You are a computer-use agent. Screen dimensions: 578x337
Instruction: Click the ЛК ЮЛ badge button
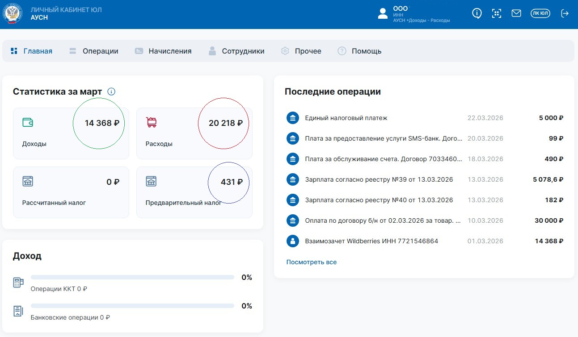click(x=540, y=13)
